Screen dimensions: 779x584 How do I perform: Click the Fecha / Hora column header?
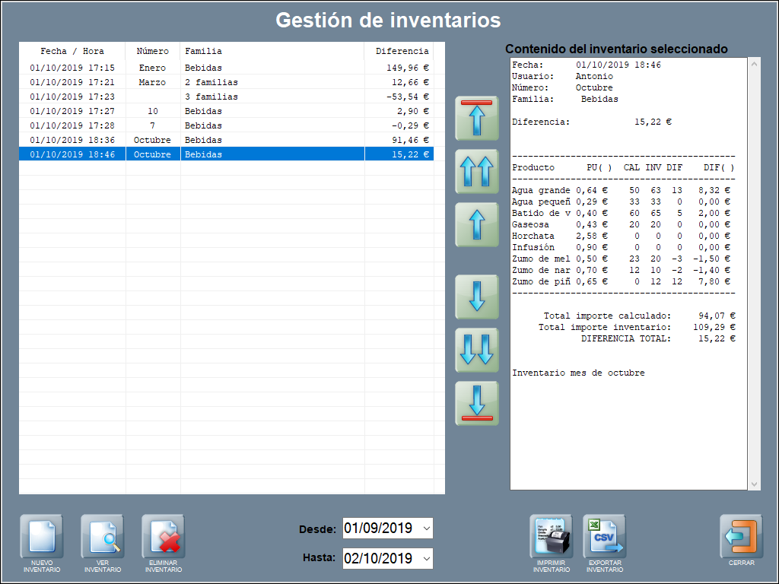pos(72,51)
